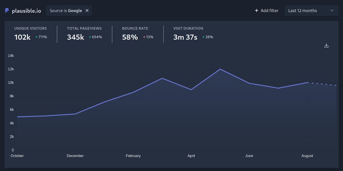Click the August label on the x-axis
This screenshot has width=343, height=171.
(307, 156)
